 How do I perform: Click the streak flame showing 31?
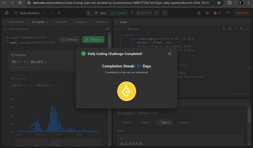pos(217,13)
